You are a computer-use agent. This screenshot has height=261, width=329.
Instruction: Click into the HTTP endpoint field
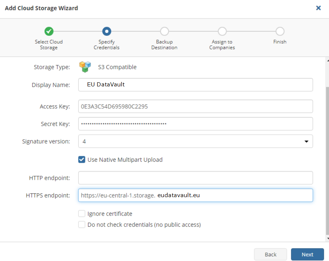(196, 178)
